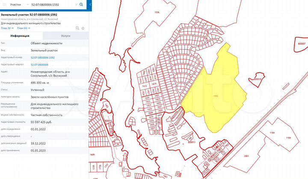Open the План КК link
Screen dimensions: 308x179
click(x=23, y=28)
